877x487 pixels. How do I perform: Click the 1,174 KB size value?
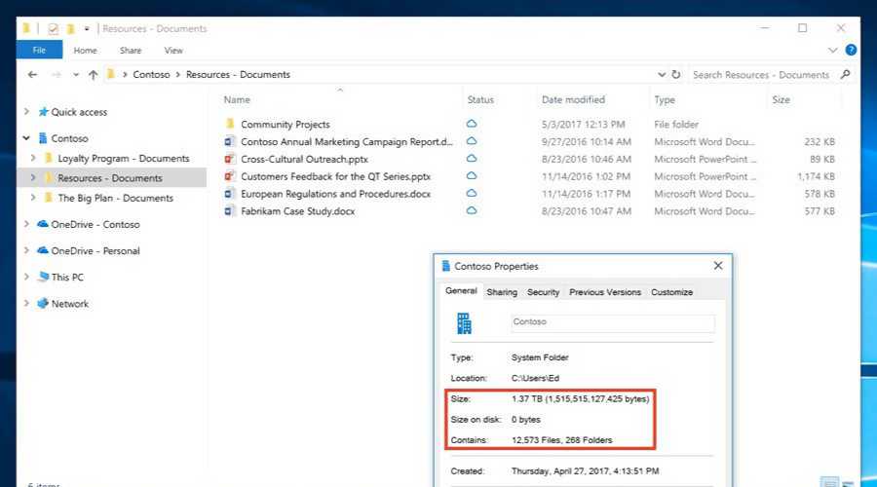tap(816, 176)
